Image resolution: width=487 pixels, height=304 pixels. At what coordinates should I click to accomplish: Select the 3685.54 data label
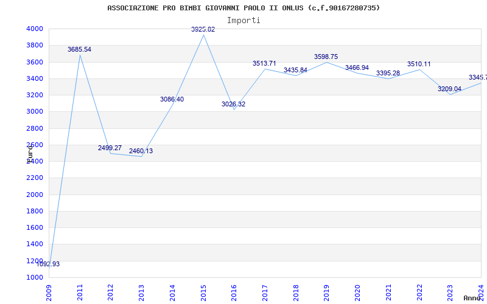coord(80,49)
